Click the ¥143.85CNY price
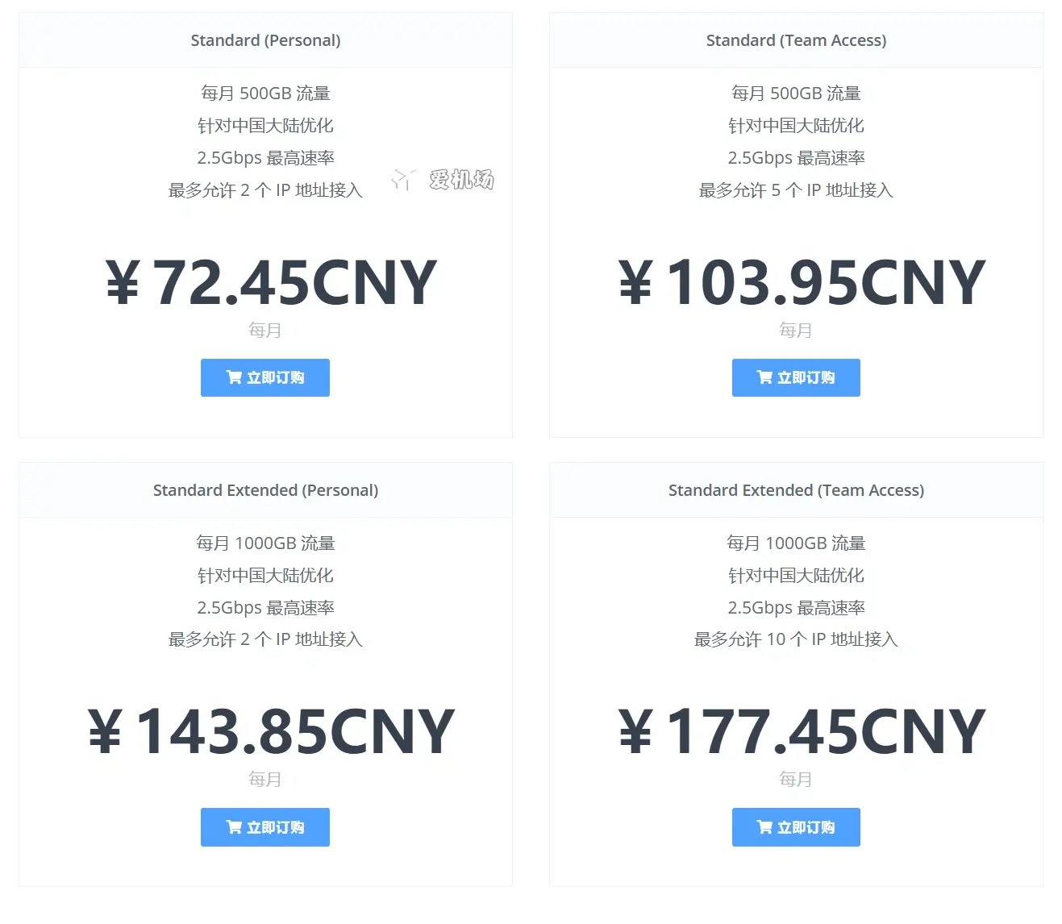This screenshot has height=924, width=1062. point(271,732)
